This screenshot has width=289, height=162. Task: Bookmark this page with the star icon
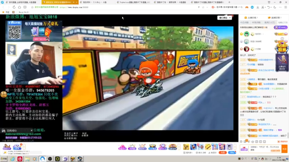tap(32, 7)
